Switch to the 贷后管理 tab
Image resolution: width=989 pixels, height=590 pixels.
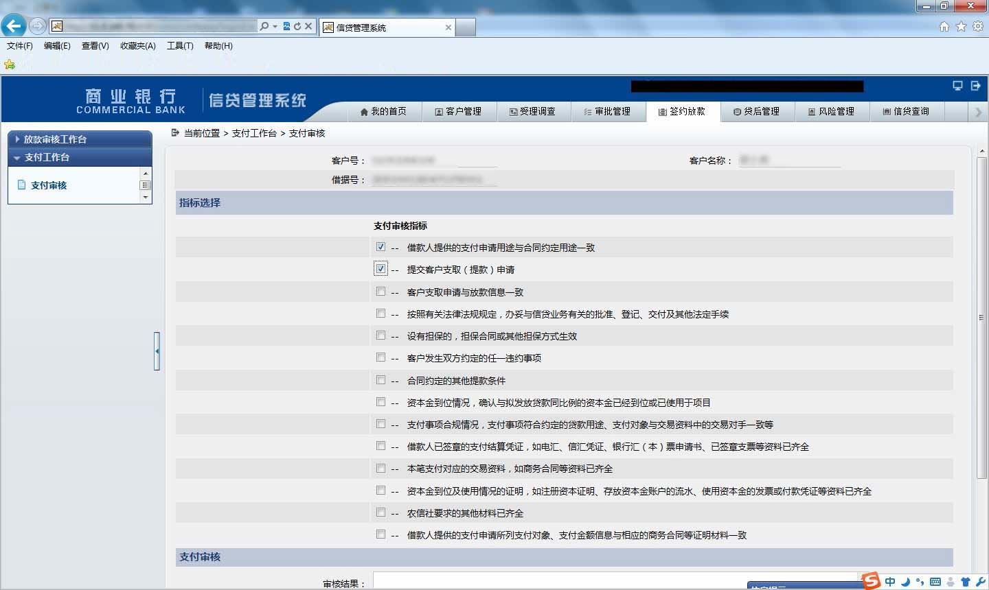pyautogui.click(x=757, y=111)
